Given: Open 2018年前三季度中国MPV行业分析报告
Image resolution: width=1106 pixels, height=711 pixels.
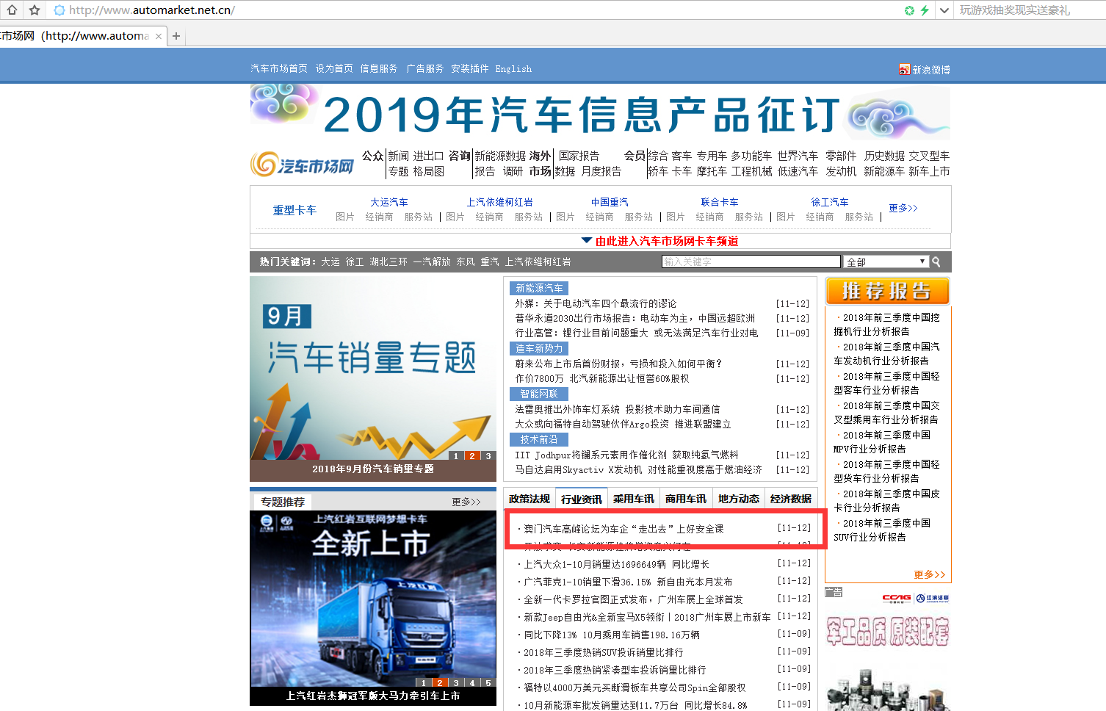Looking at the screenshot, I should pos(882,441).
